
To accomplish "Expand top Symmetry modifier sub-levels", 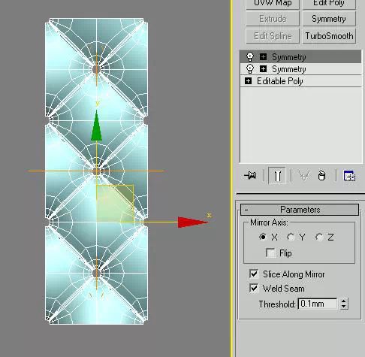I will (x=263, y=56).
